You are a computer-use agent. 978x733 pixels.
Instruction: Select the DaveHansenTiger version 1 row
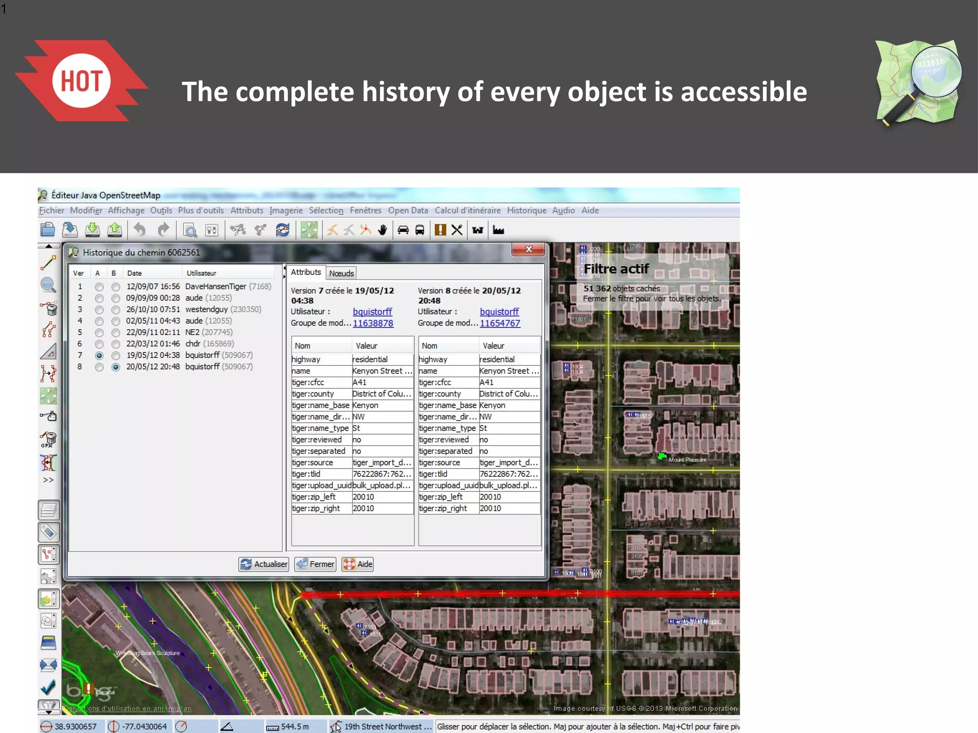pos(172,286)
